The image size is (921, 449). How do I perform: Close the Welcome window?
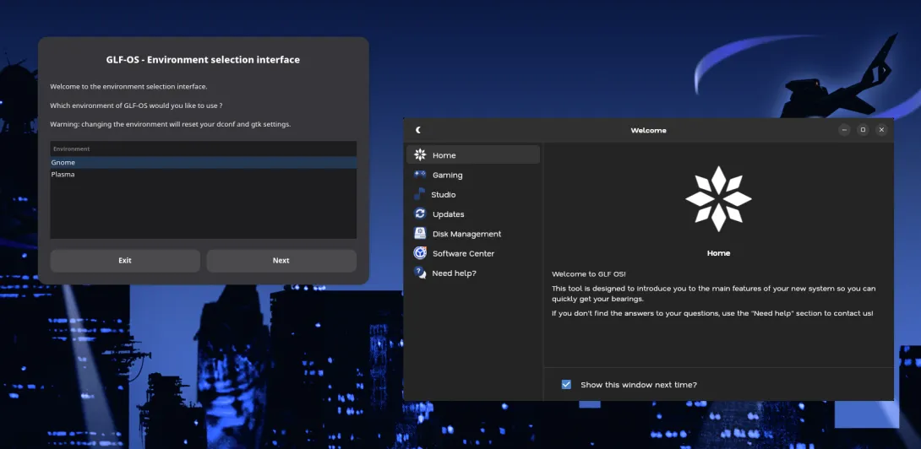(x=881, y=130)
